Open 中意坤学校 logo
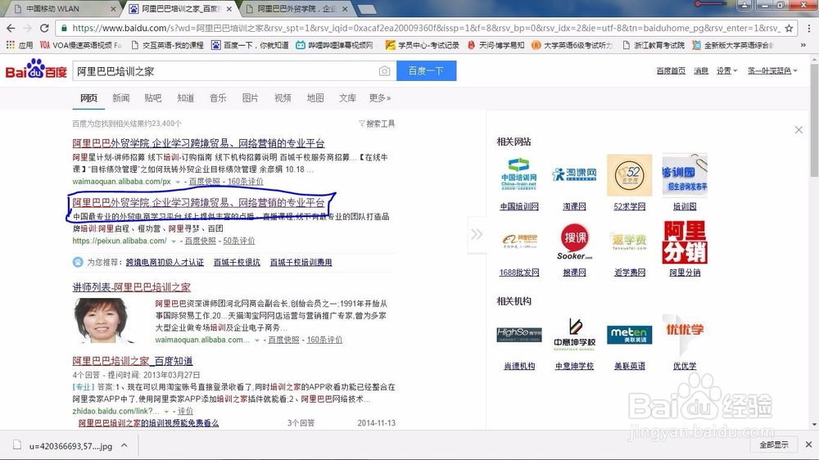 point(574,335)
